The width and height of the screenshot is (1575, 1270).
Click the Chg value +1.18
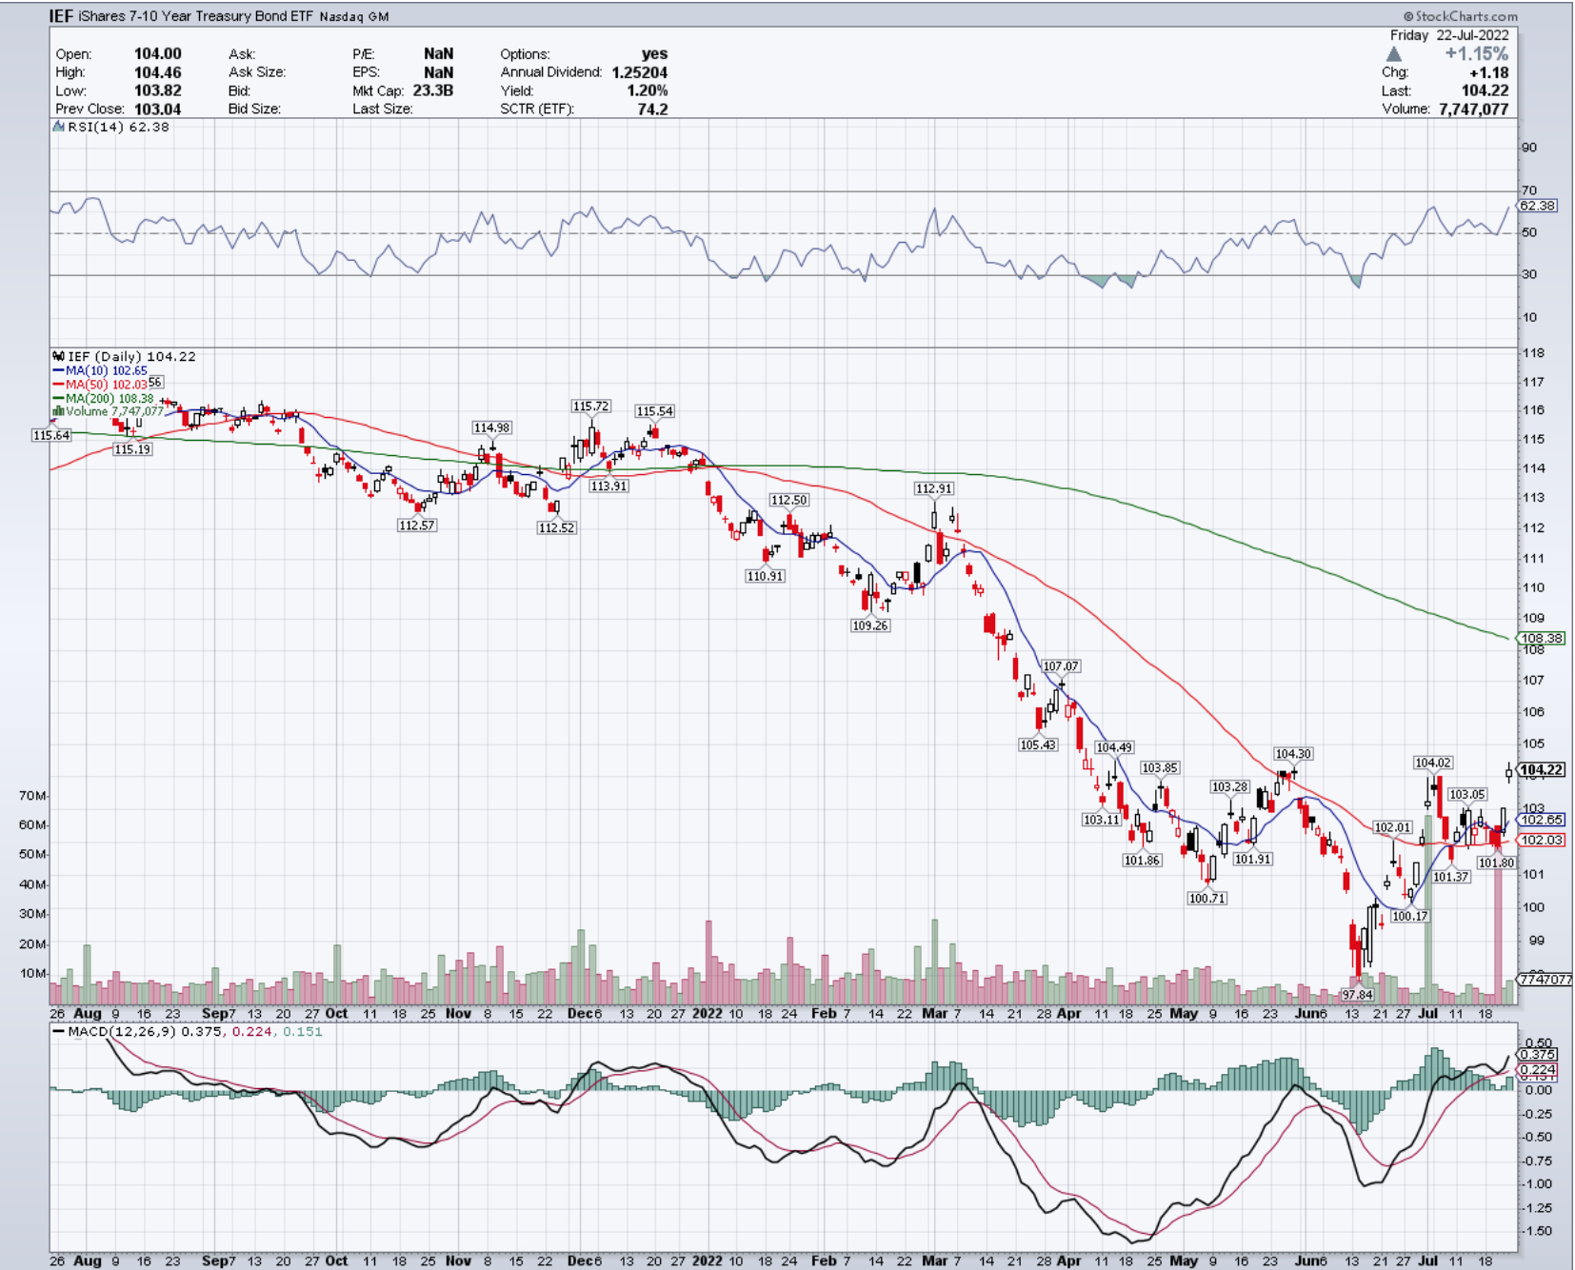coord(1488,72)
